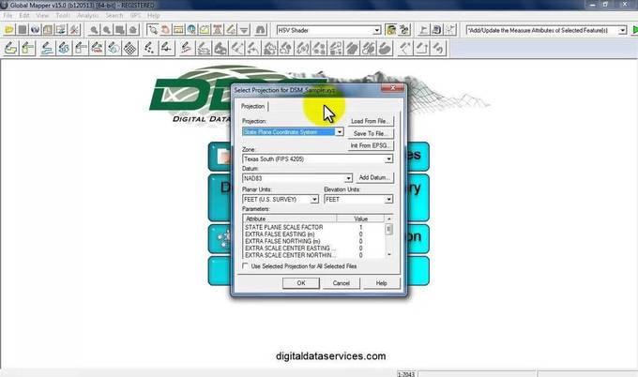Click the globe icon in the main toolbar
Viewport: 638px width, 377px height.
pos(35,30)
